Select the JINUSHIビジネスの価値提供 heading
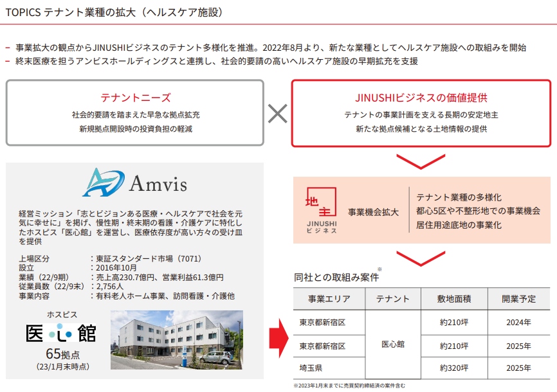The width and height of the screenshot is (557, 392). (x=421, y=98)
